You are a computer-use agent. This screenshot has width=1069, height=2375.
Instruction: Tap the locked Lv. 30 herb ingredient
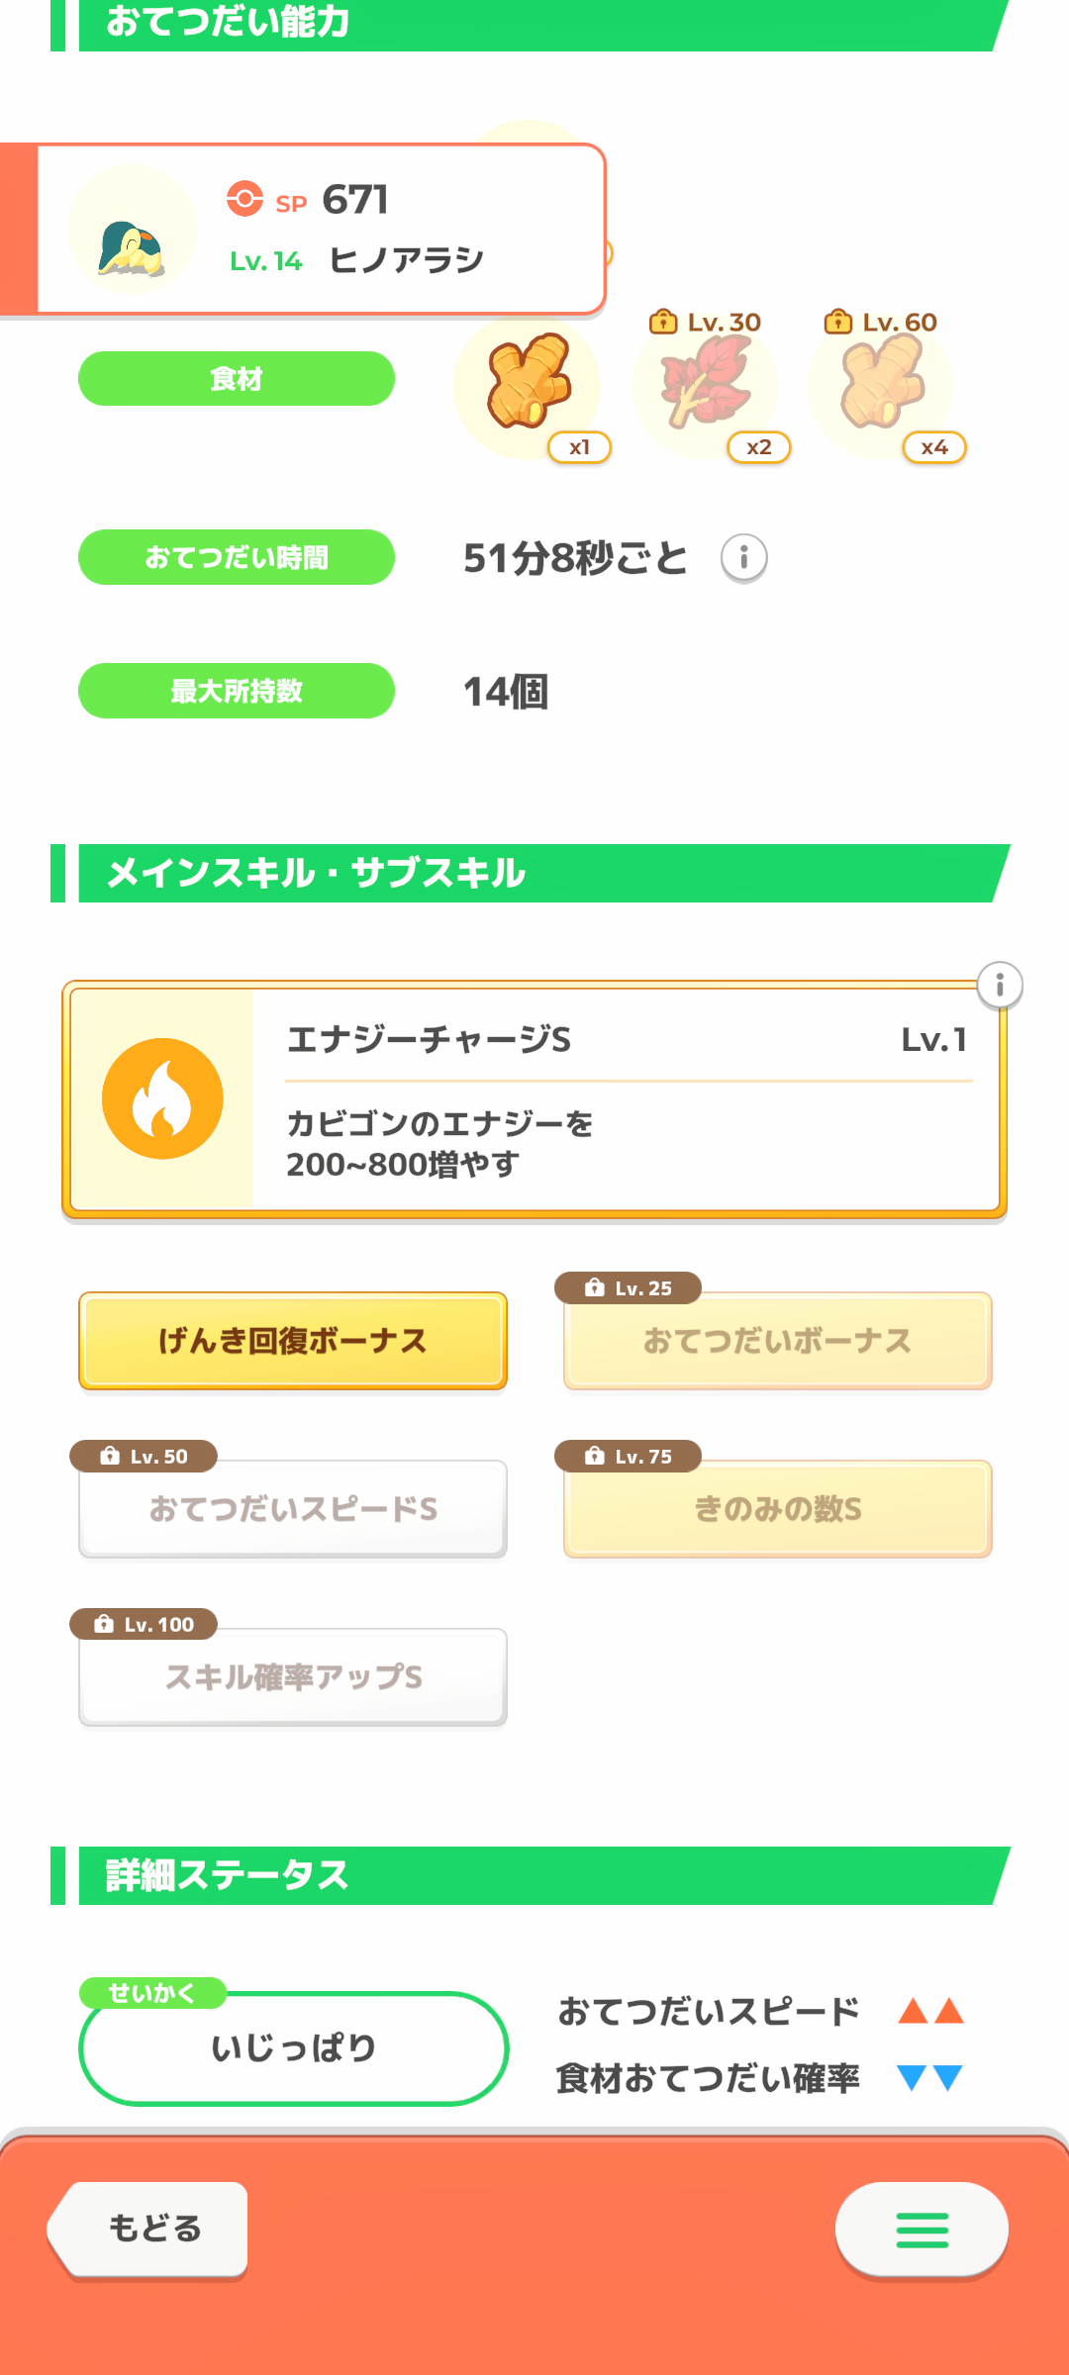click(705, 384)
